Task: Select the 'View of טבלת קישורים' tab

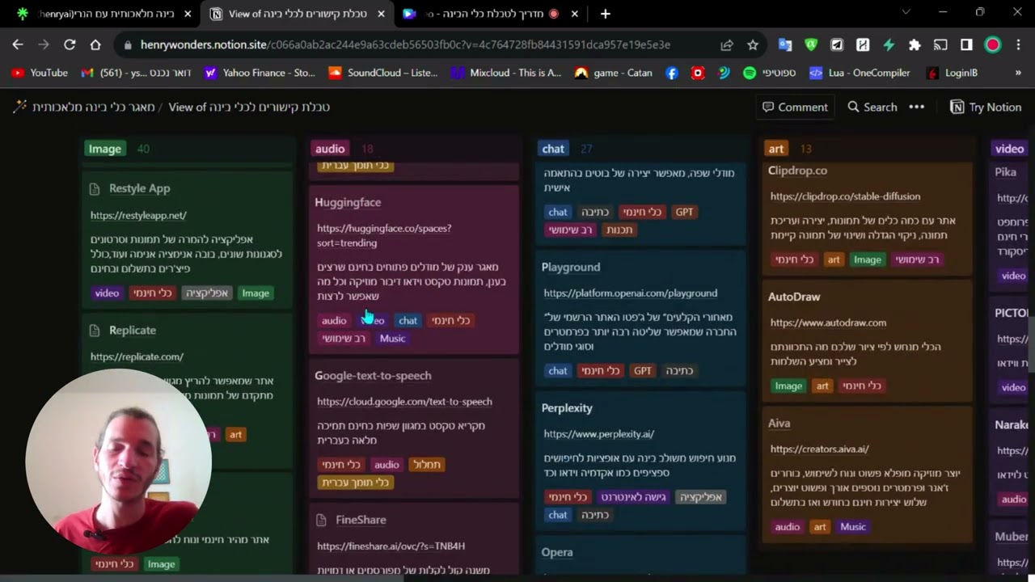Action: pyautogui.click(x=297, y=14)
